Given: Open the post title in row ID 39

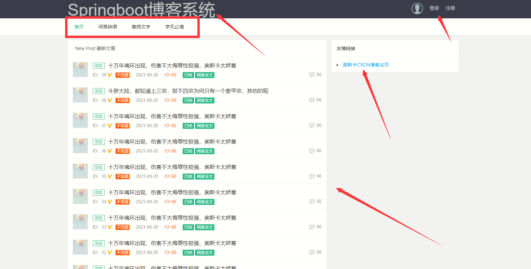Looking at the screenshot, I should pos(172,66).
